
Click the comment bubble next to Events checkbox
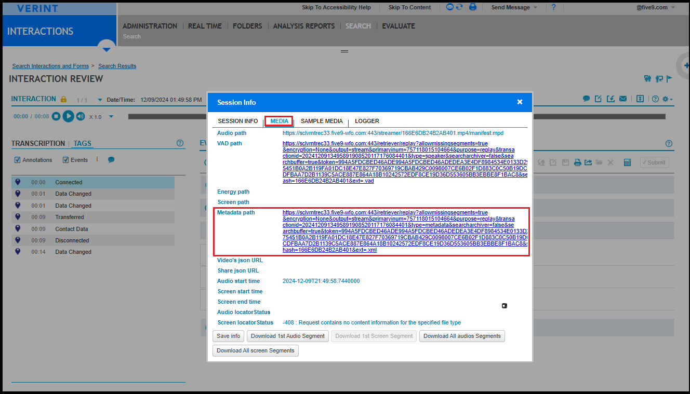(111, 160)
